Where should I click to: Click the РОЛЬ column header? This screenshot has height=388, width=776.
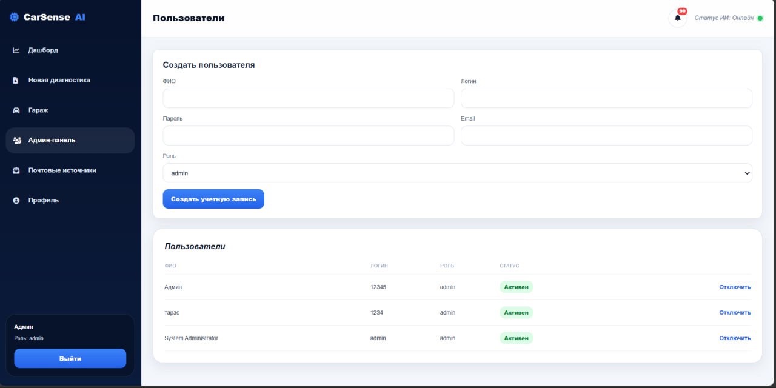(447, 266)
